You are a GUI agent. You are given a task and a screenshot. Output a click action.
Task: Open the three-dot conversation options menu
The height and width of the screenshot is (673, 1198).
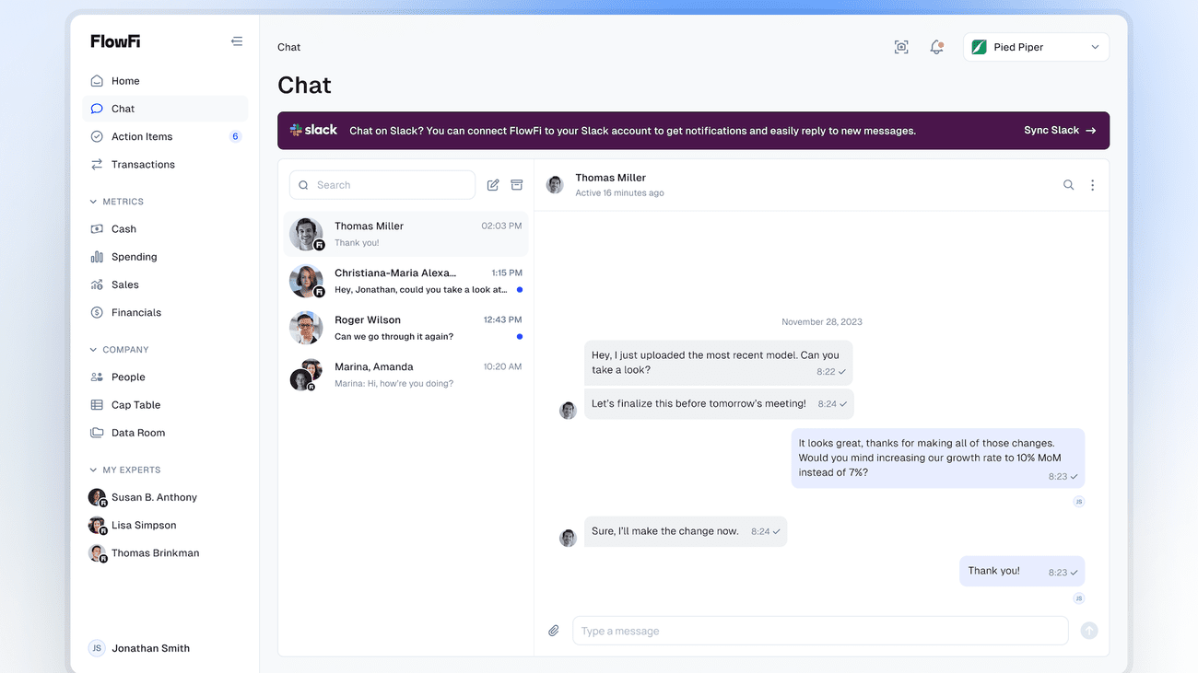tap(1092, 185)
